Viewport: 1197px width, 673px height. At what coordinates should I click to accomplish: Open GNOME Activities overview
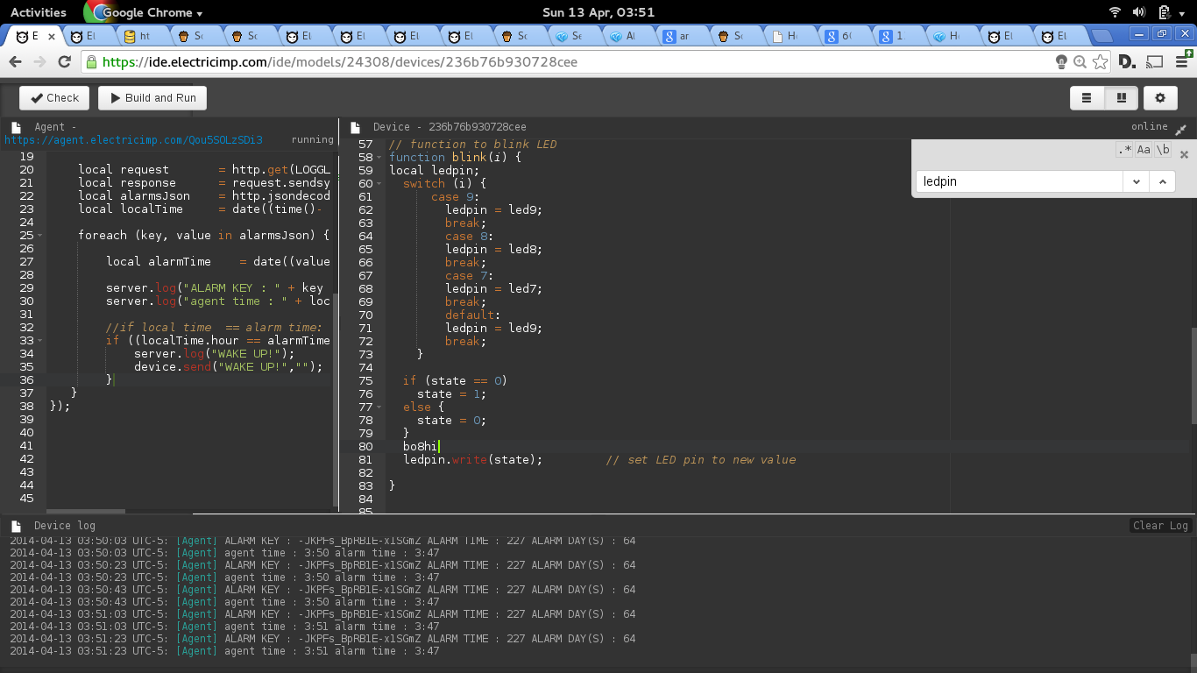coord(38,12)
